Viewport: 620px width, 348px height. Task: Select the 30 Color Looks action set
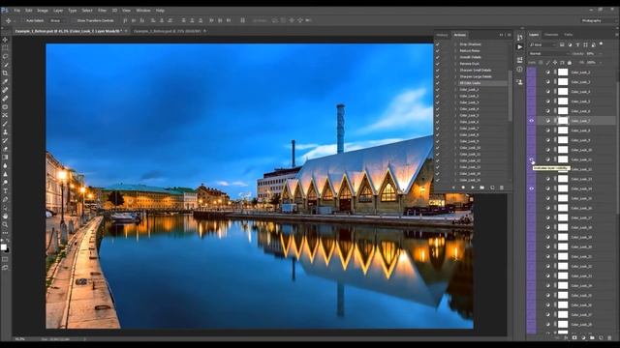pyautogui.click(x=470, y=83)
